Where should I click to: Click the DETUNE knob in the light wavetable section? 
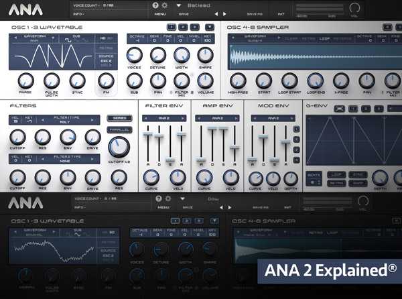point(157,55)
